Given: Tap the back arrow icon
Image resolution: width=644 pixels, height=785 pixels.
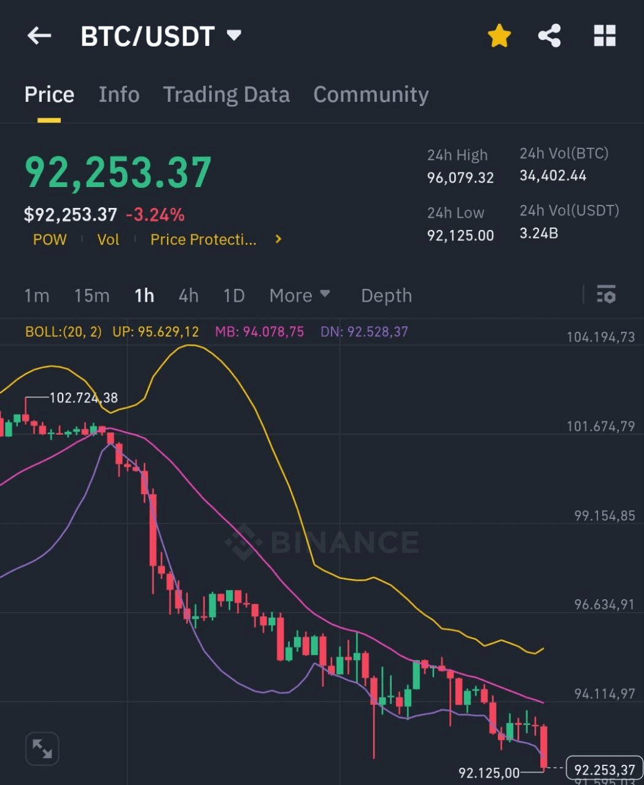Looking at the screenshot, I should 39,36.
